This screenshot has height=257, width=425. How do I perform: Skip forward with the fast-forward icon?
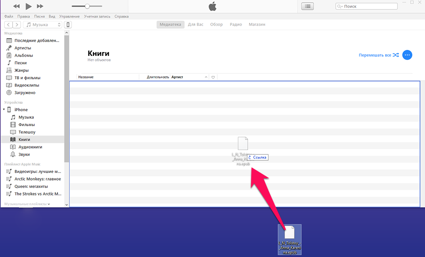40,6
